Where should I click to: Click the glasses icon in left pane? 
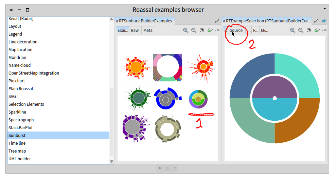point(210,30)
